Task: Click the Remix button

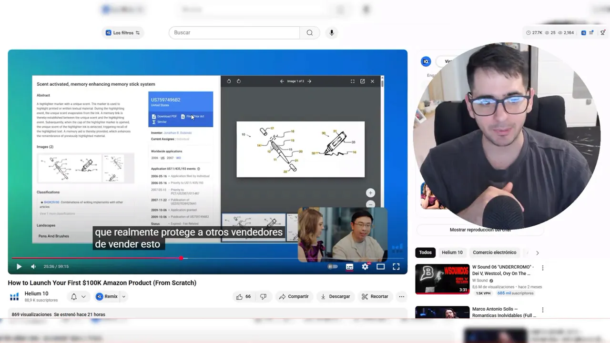Action: [107, 297]
